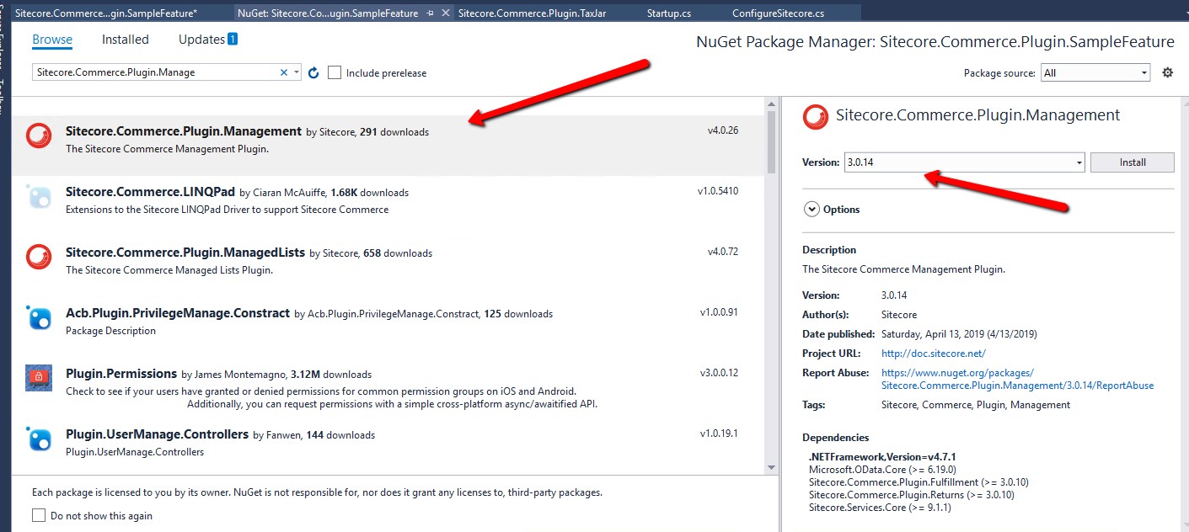
Task: Click the Plugin.UserManage.Controllers package icon
Action: pos(39,439)
